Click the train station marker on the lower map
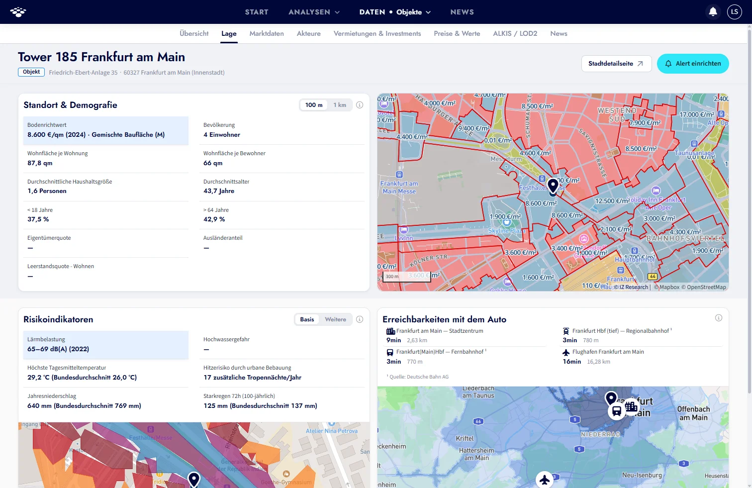This screenshot has width=752, height=488. (x=617, y=411)
